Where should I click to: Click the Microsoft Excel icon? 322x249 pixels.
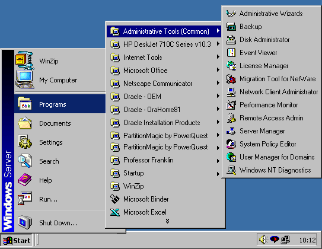(115, 212)
